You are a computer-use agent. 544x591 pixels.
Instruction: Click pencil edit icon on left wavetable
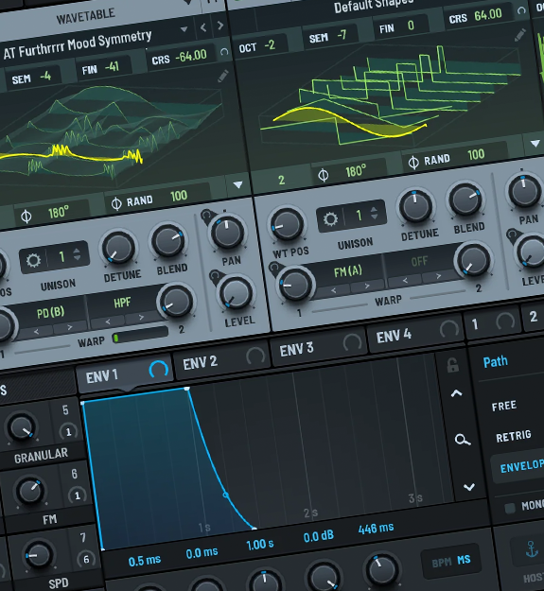[222, 77]
